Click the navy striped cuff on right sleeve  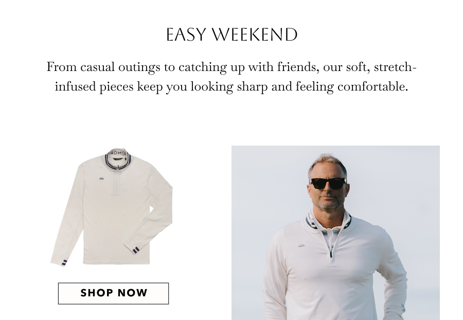click(x=135, y=251)
